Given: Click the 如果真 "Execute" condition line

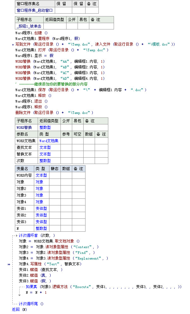Looking at the screenshot, I should tap(104, 287).
